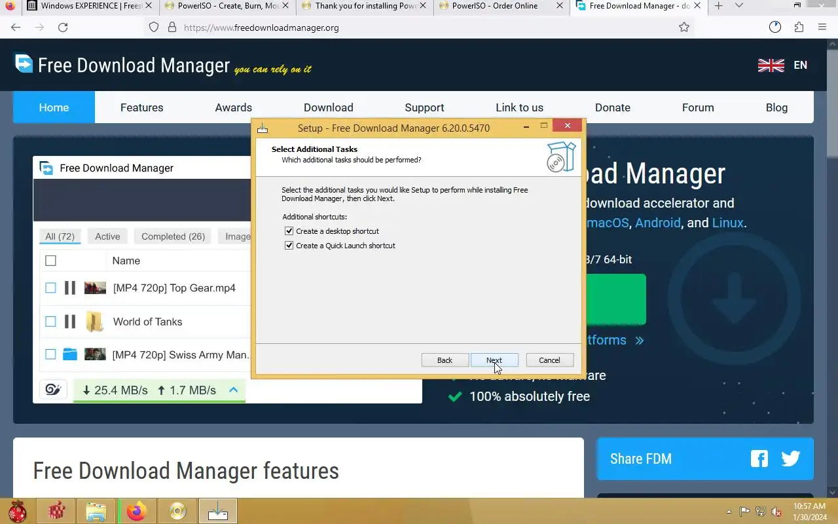This screenshot has height=524, width=838.
Task: Share FDM on Twitter icon
Action: pyautogui.click(x=790, y=458)
